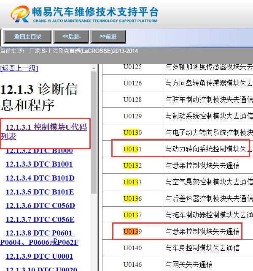Click description 与拖车制动器控制模块失去通
Screen dimensions: 253x271
[209, 215]
